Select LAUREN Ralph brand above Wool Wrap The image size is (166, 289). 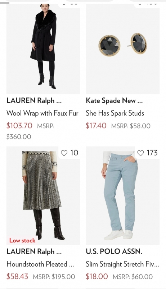coord(34,101)
